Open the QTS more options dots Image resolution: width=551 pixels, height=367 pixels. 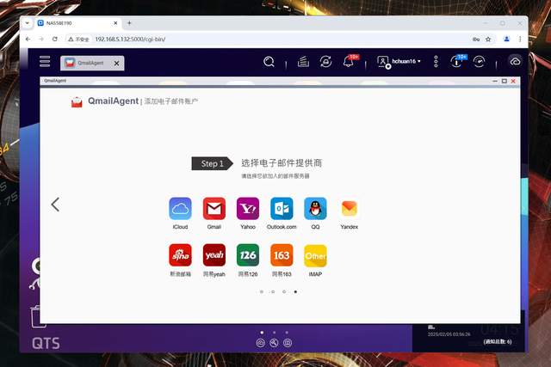pos(436,62)
